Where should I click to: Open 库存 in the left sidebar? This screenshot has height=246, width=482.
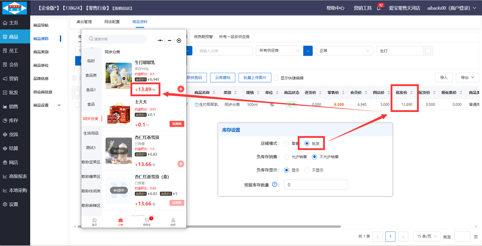pyautogui.click(x=14, y=121)
